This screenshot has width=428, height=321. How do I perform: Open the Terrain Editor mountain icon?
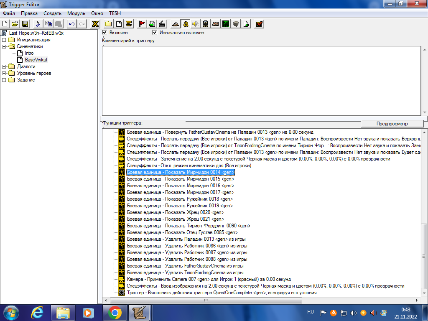176,24
